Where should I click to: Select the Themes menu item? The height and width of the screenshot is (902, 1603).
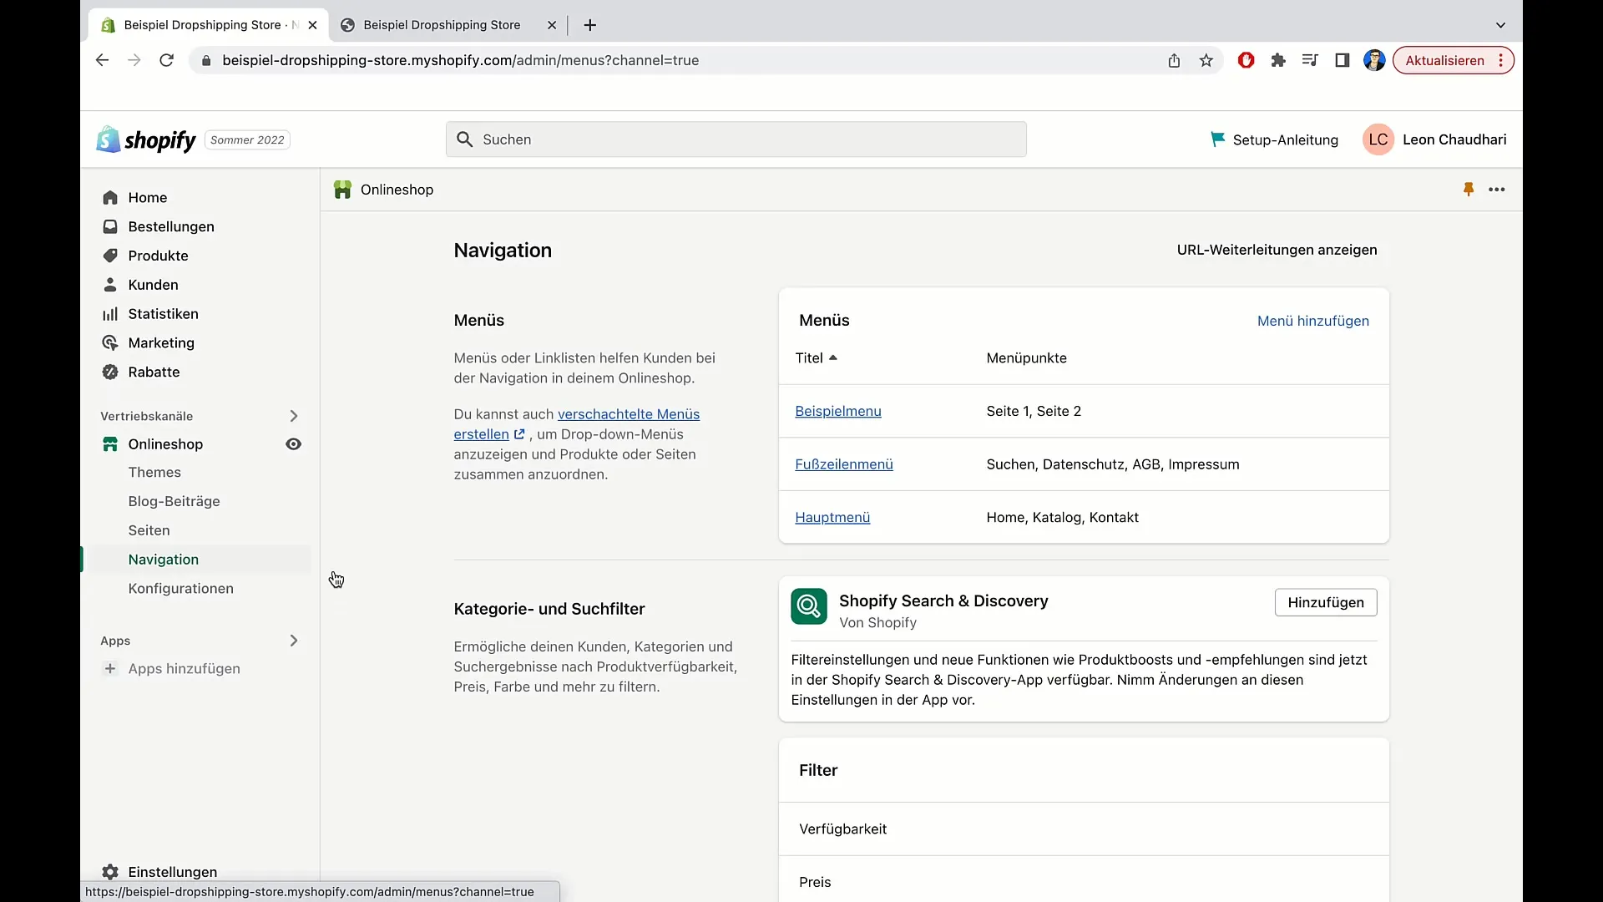(155, 471)
